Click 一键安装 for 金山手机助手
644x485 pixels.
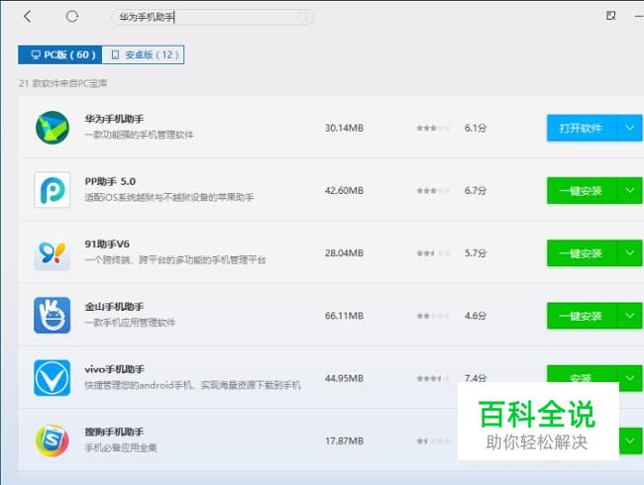582,316
